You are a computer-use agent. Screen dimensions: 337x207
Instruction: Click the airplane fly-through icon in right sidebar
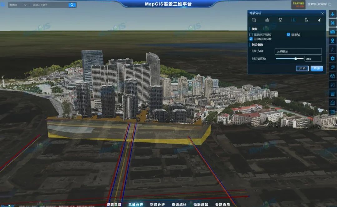click(x=333, y=14)
